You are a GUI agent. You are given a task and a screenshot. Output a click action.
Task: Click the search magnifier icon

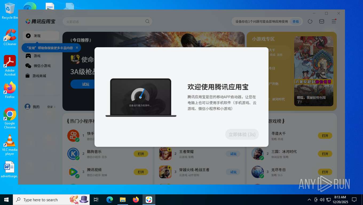click(x=147, y=22)
